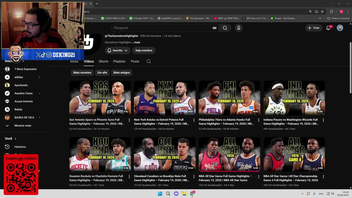This screenshot has height=198, width=352.
Task: Click the page vertical scrollbar
Action: point(350,68)
